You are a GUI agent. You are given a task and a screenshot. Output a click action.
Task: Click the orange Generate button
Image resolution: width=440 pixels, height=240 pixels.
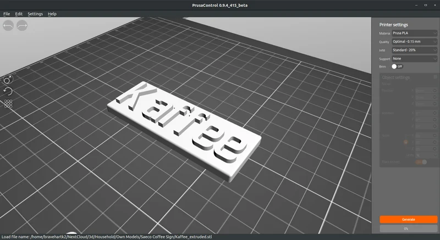click(x=408, y=220)
